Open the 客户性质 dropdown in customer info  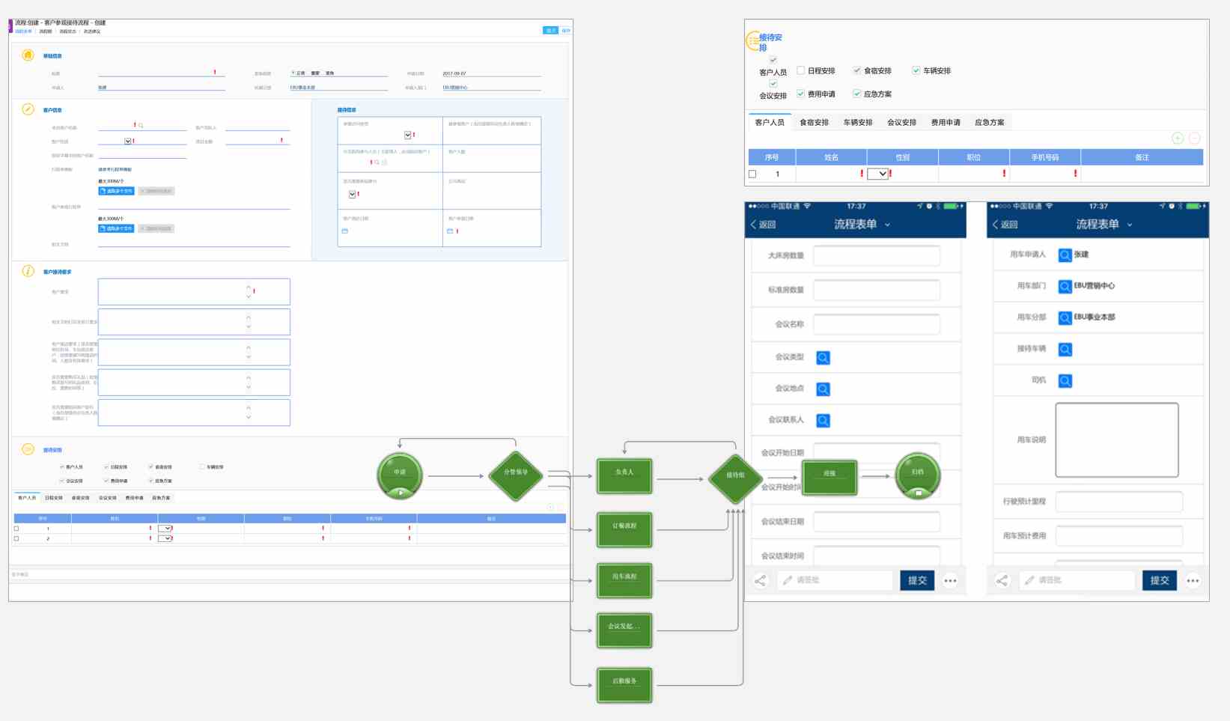click(127, 141)
